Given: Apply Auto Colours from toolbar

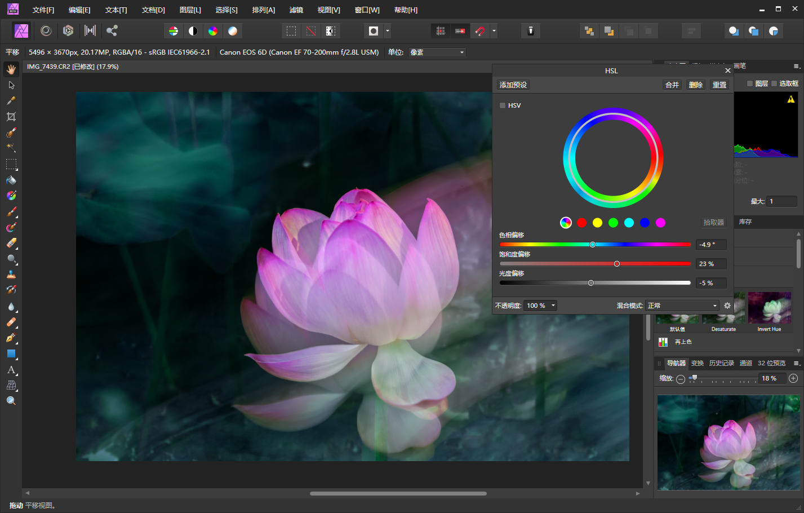Looking at the screenshot, I should 213,31.
